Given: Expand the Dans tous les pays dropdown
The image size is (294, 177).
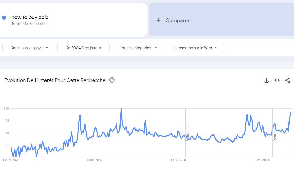Looking at the screenshot, I should point(29,48).
